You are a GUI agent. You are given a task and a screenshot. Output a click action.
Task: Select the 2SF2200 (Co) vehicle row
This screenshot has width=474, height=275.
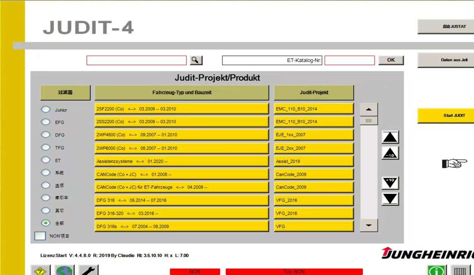182,109
